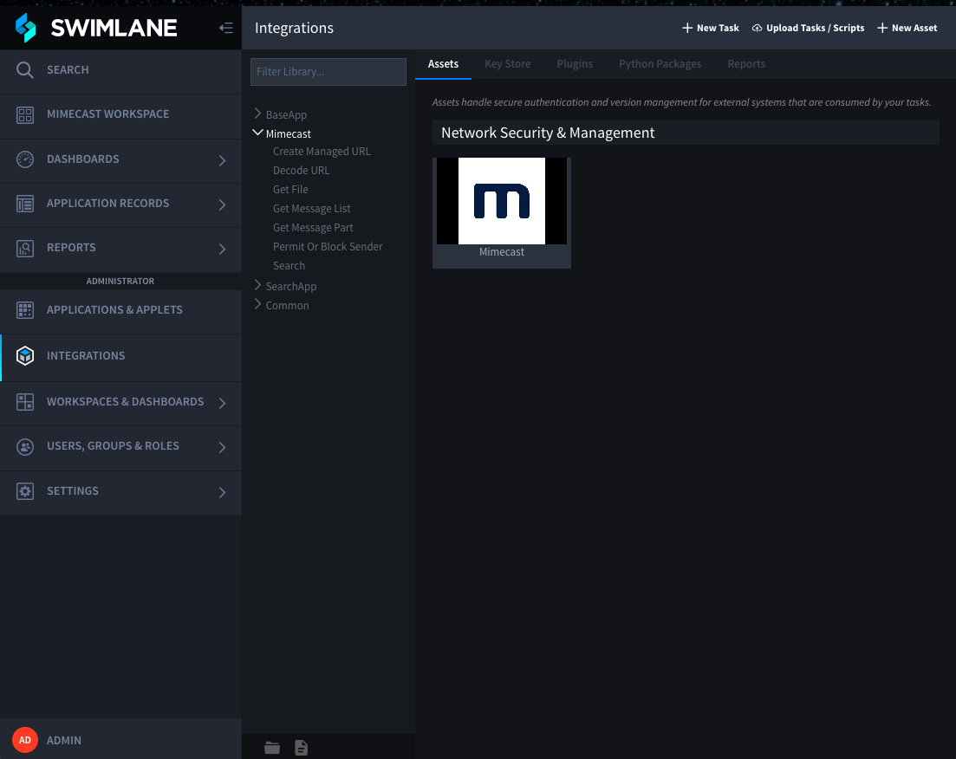Expand the SearchApp tree node
Viewport: 956px width, 759px height.
click(257, 285)
